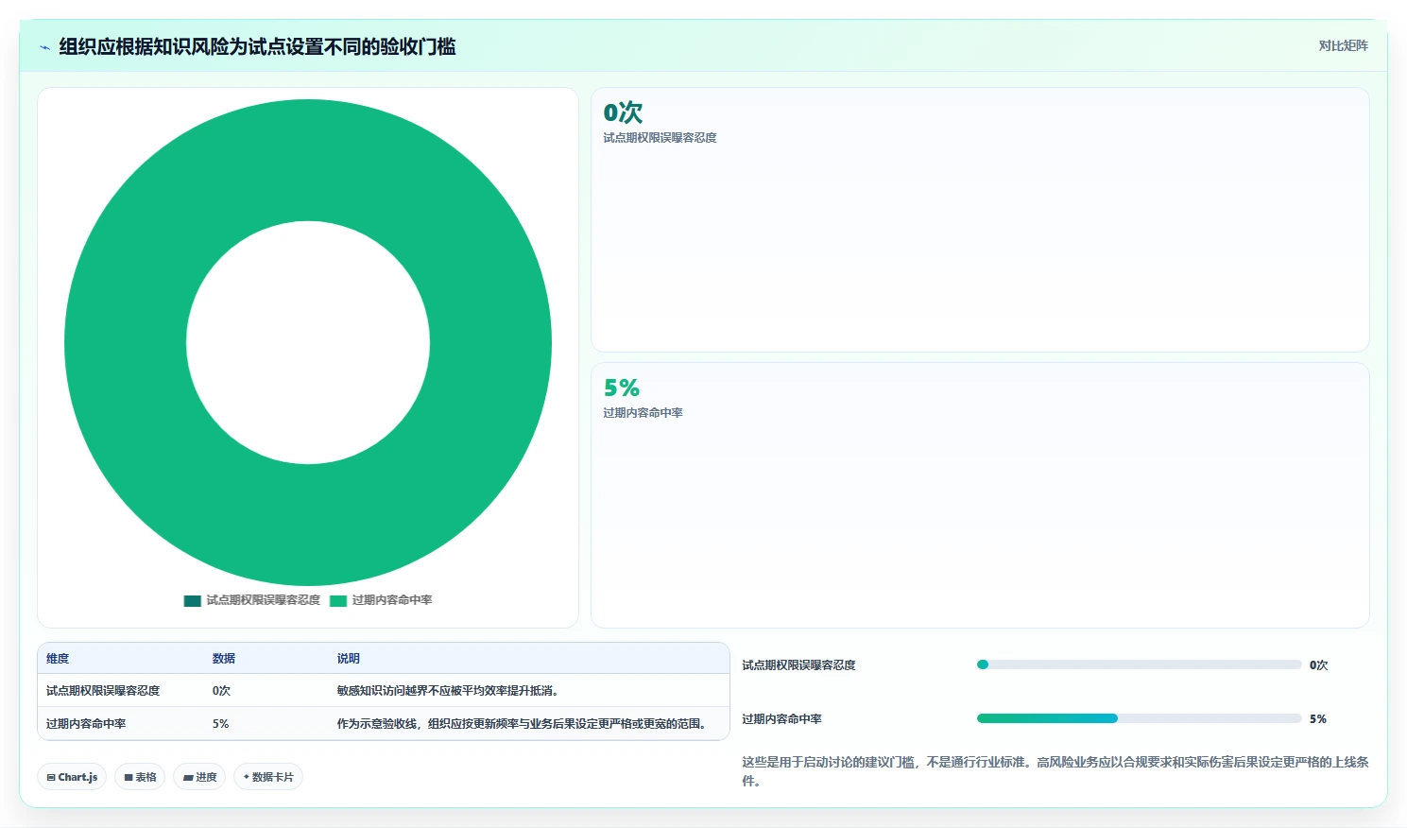
Task: Click the 试点期权限误曝容忍度 caption in the top data card
Action: click(x=660, y=138)
